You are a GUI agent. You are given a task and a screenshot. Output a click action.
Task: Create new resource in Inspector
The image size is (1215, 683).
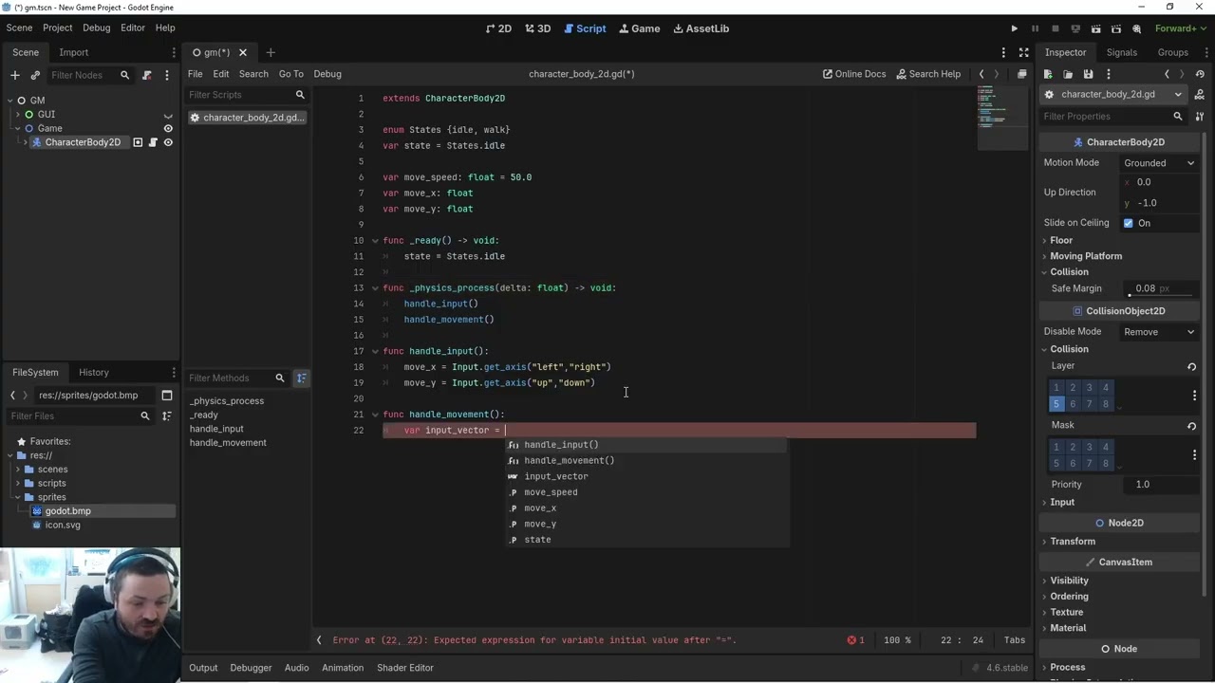click(1048, 74)
